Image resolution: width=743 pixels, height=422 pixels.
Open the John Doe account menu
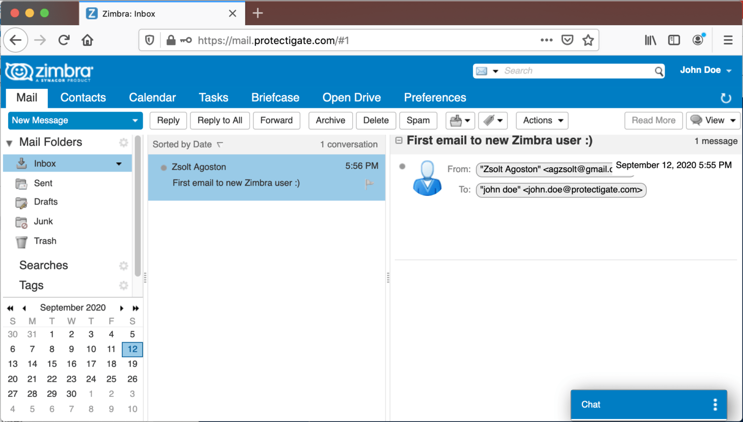[x=705, y=70]
